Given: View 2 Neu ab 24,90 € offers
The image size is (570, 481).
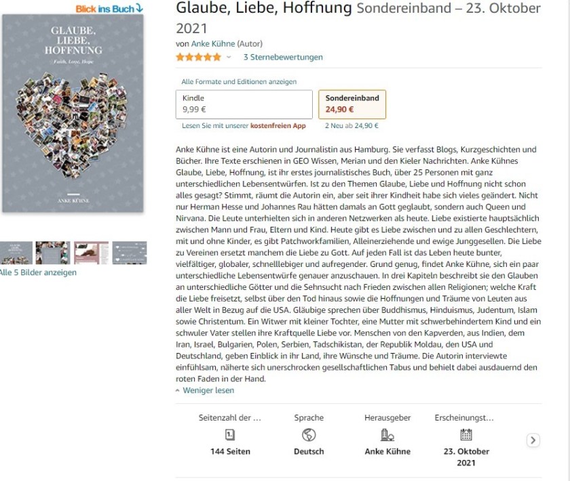Looking at the screenshot, I should tap(351, 125).
